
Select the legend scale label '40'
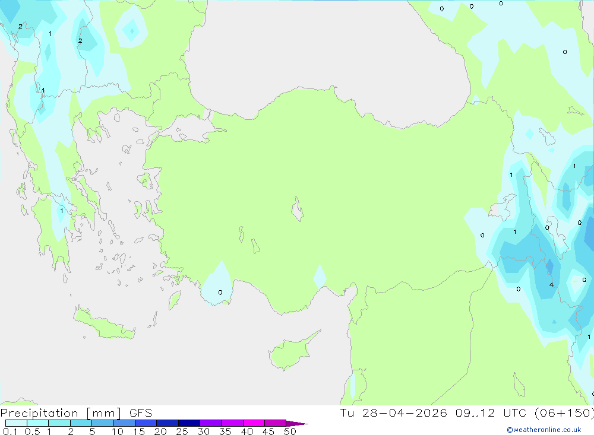click(x=247, y=431)
